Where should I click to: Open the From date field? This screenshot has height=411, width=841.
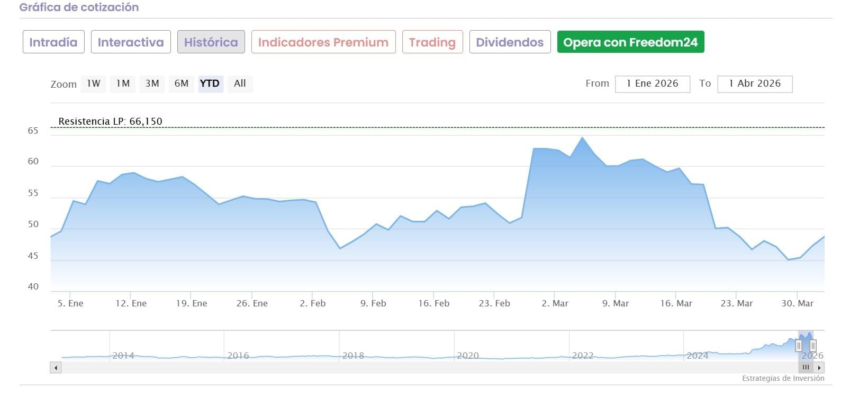click(652, 83)
